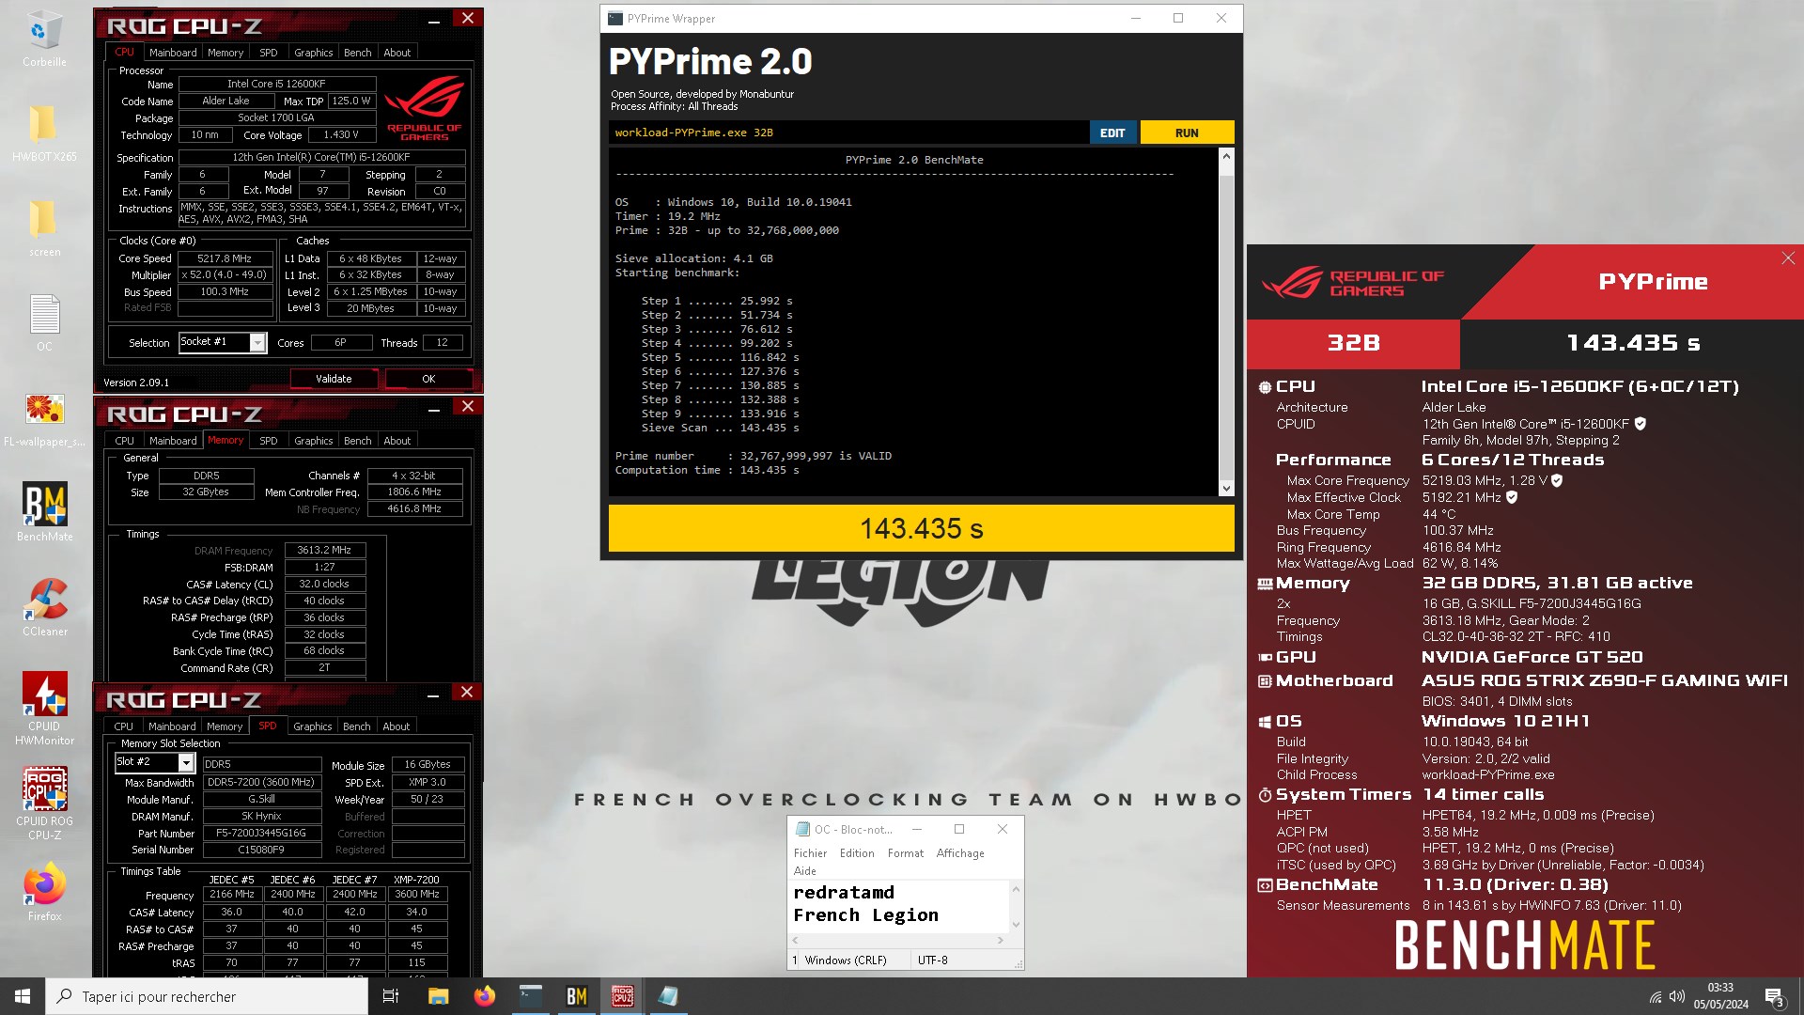Screen dimensions: 1804x1015
Task: Click the OK button in CPU-Z
Action: point(428,379)
